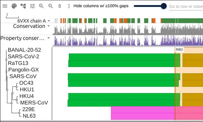Click the zoom in magnifier
203x122 pixels.
click(41, 6)
